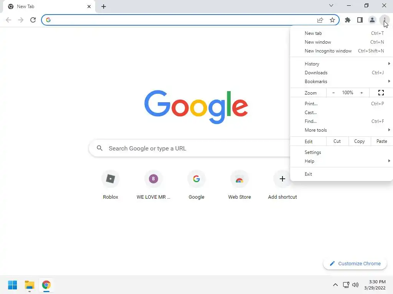Viewport: 393px width, 294px height.
Task: Open a New Incognito window
Action: (x=341, y=51)
